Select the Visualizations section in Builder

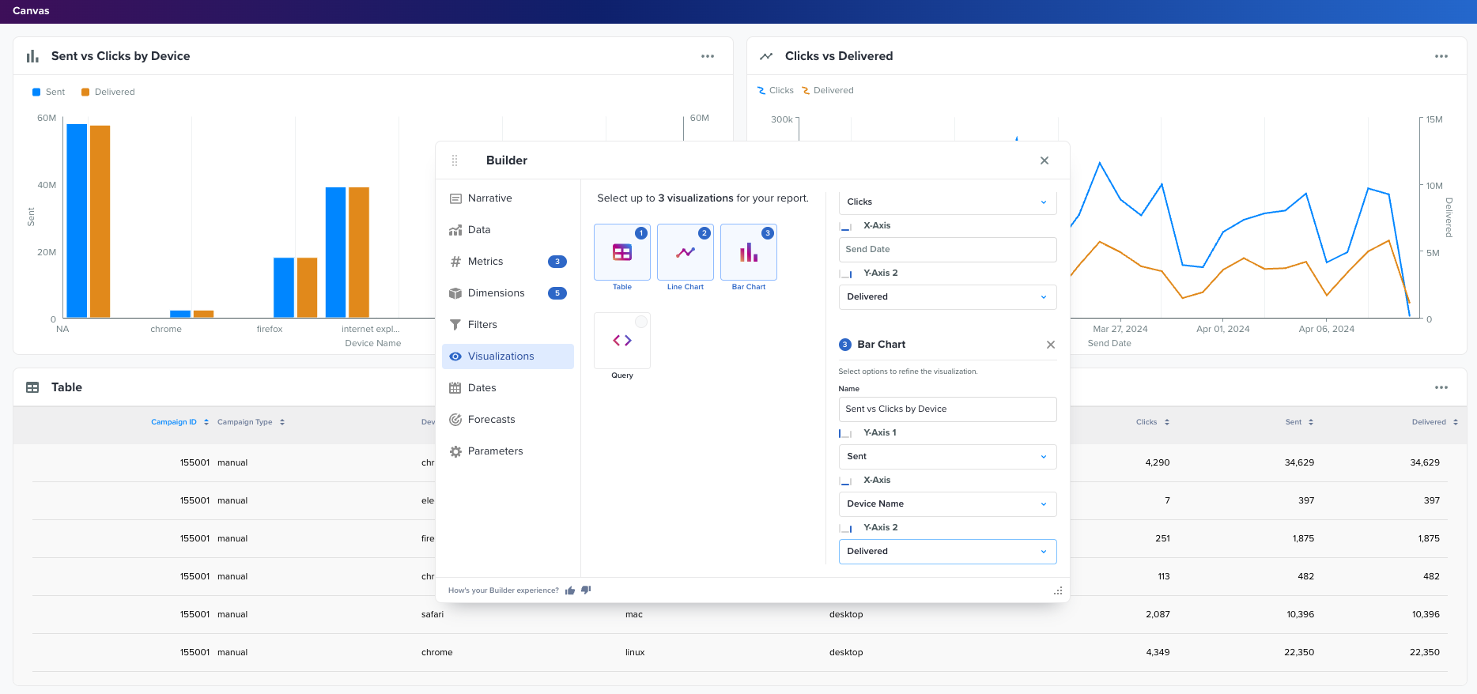point(508,356)
